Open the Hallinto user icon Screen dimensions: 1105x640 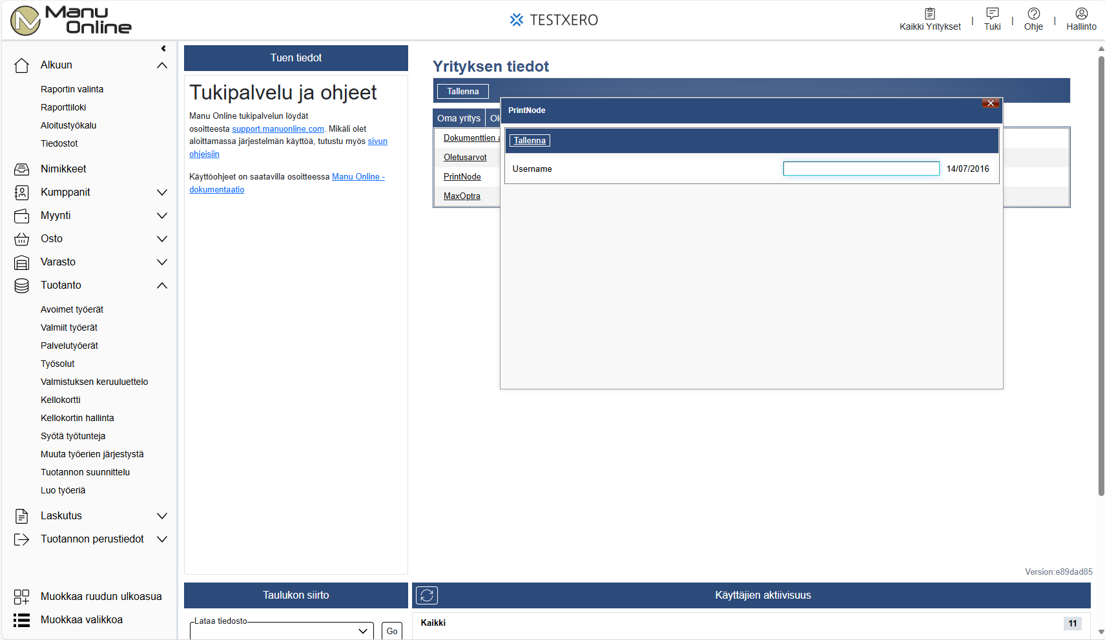pos(1081,14)
